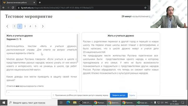The image size is (188, 106).
Task: Switch to the OBS 27 taskbar window
Action: [85, 103]
